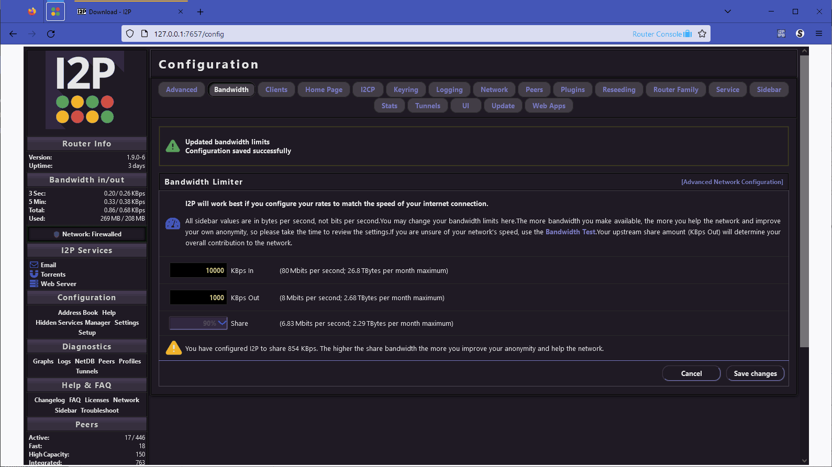This screenshot has height=467, width=832.
Task: Open the Logging tab
Action: click(x=449, y=89)
